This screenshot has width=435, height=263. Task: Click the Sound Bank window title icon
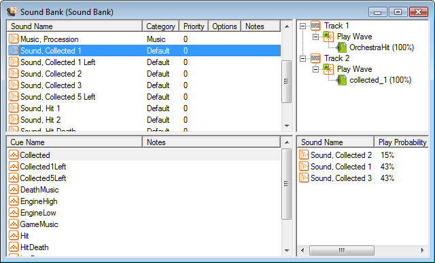pyautogui.click(x=12, y=12)
